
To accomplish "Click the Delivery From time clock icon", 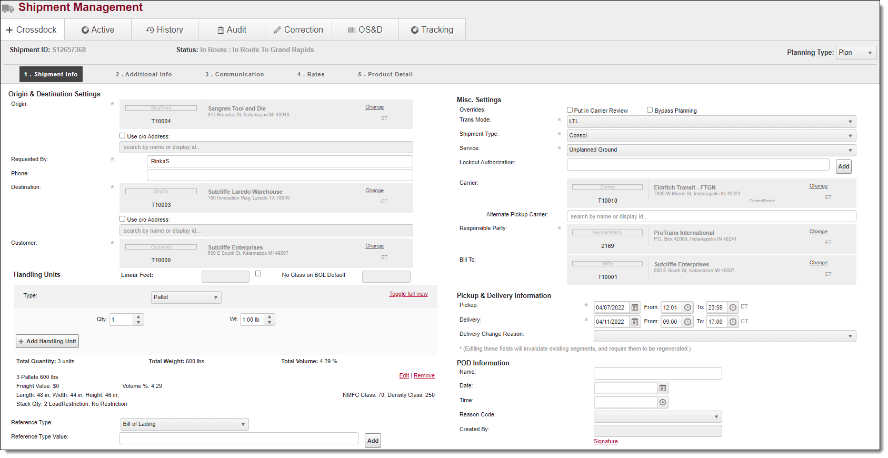I will click(687, 322).
